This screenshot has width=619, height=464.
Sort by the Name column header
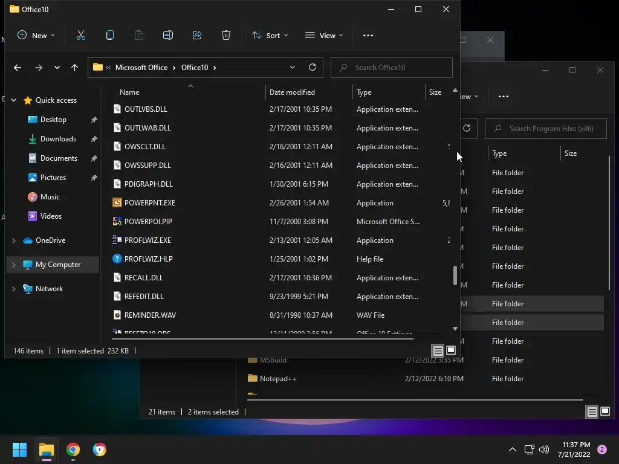(x=129, y=92)
